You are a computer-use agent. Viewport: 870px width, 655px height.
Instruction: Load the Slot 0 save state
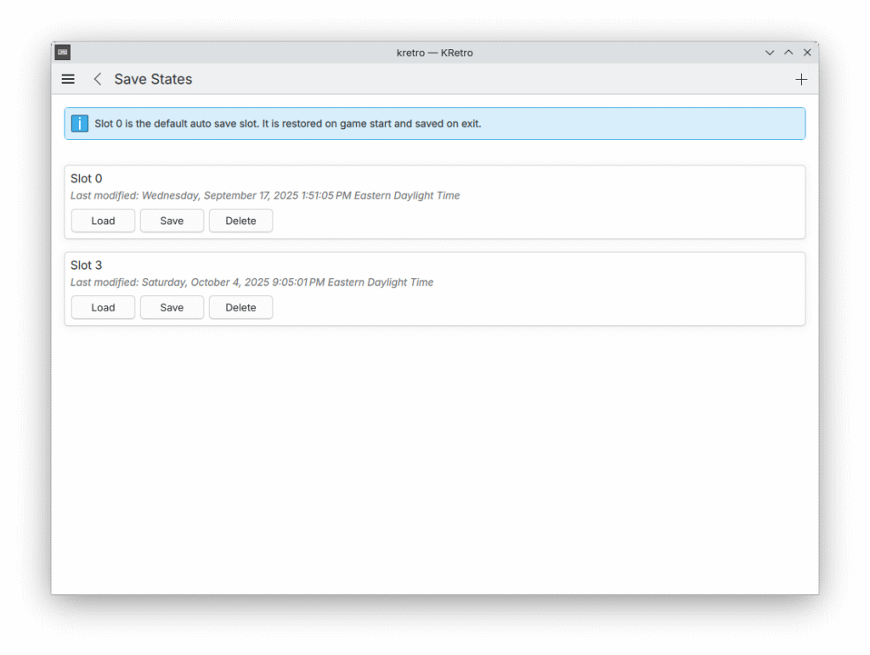click(103, 221)
